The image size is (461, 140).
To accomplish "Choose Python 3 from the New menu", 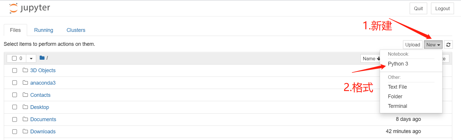I will click(398, 64).
